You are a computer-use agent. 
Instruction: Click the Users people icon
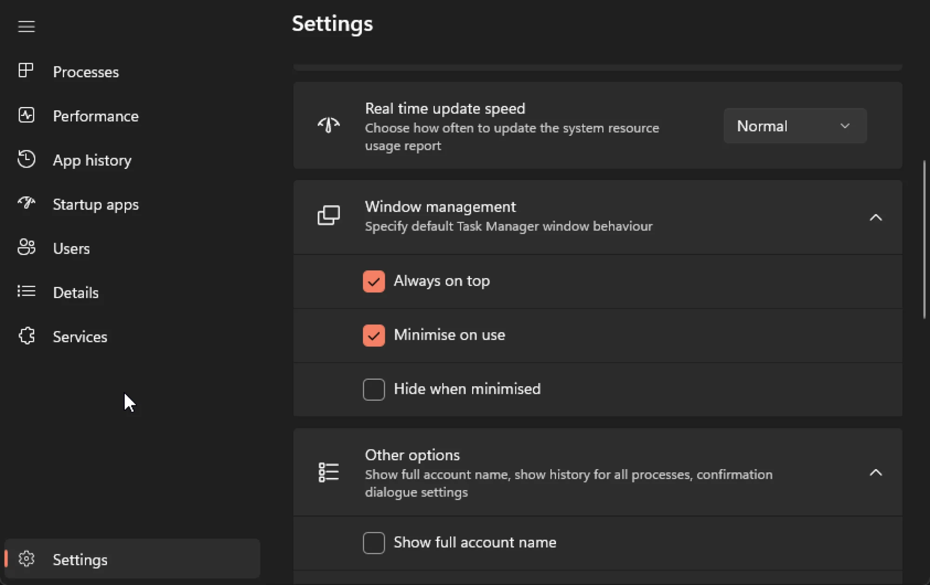pos(26,247)
